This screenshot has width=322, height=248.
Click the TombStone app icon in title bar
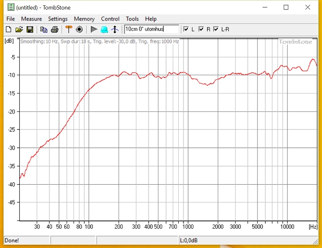[11, 7]
